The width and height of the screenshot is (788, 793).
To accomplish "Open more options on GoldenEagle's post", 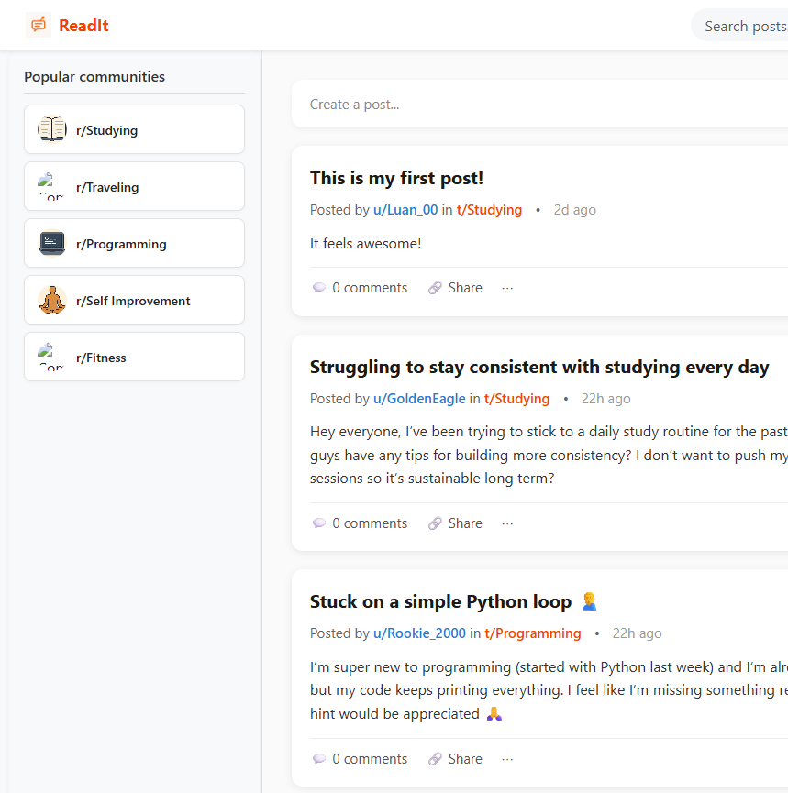I will 507,524.
